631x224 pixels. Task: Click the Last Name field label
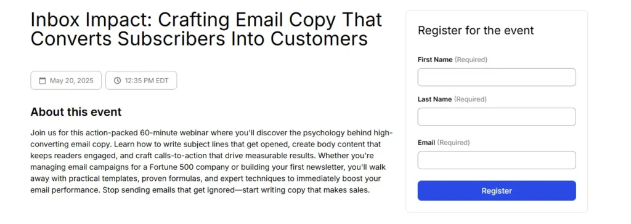click(x=434, y=99)
